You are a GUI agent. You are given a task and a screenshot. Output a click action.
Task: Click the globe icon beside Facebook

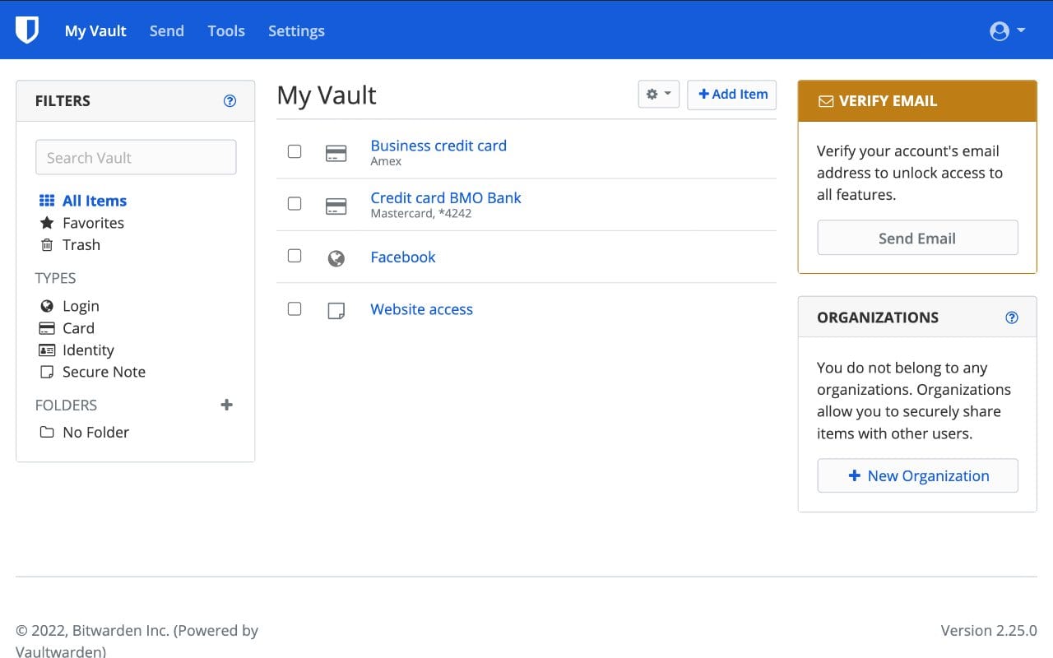pyautogui.click(x=336, y=258)
